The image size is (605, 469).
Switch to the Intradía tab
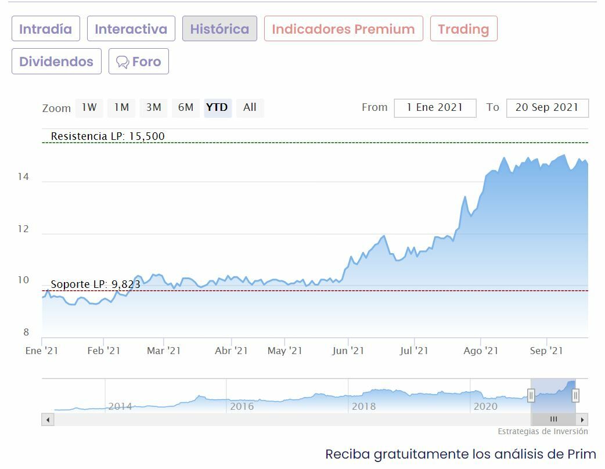coord(45,29)
